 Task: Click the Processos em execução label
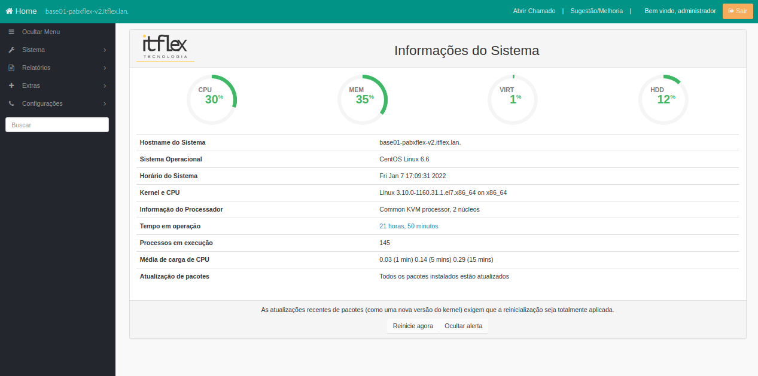point(176,243)
